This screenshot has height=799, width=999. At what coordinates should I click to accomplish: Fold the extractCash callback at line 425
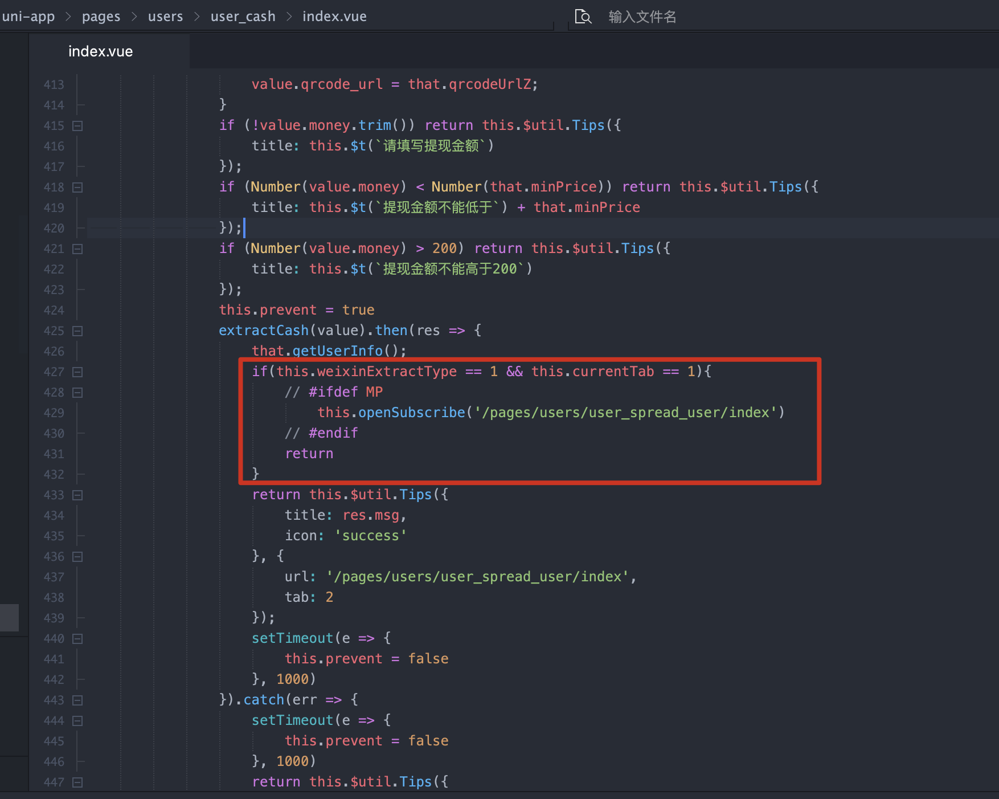point(78,331)
